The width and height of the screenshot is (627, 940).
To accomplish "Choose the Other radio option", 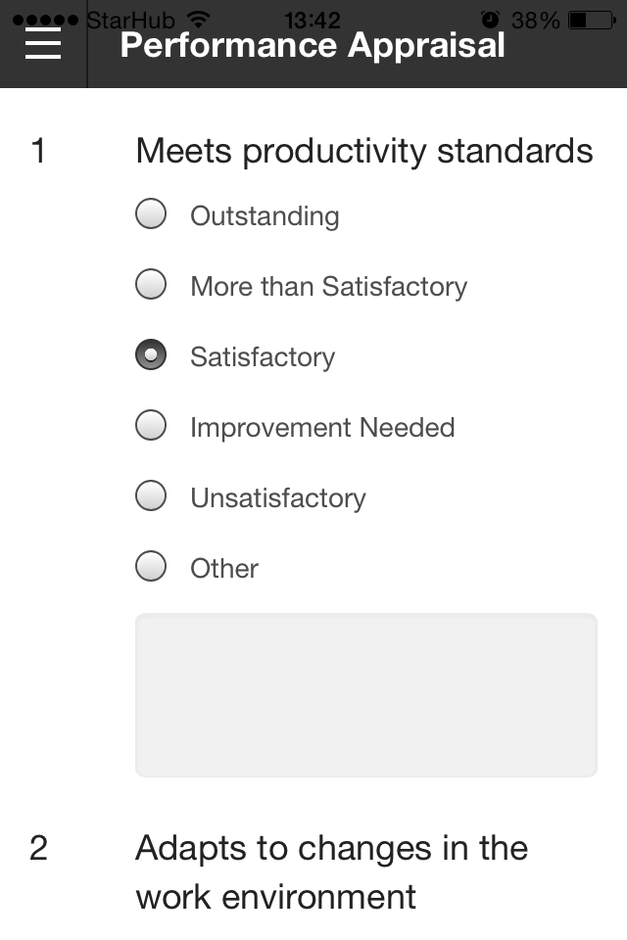I will (x=151, y=566).
